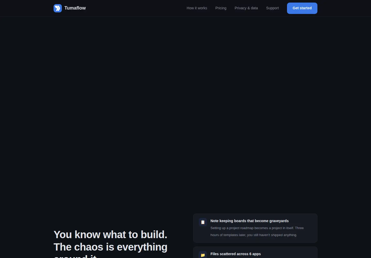
Task: Open the Privacy & data link
Action: [246, 8]
